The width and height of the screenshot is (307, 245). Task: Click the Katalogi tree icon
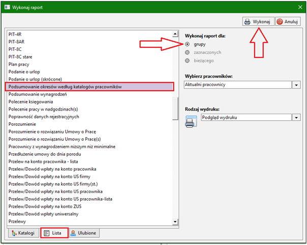pos(14,233)
